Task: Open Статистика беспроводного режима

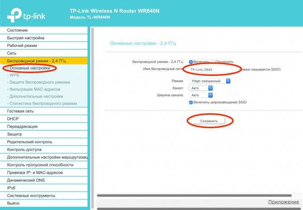Action: [x=42, y=103]
